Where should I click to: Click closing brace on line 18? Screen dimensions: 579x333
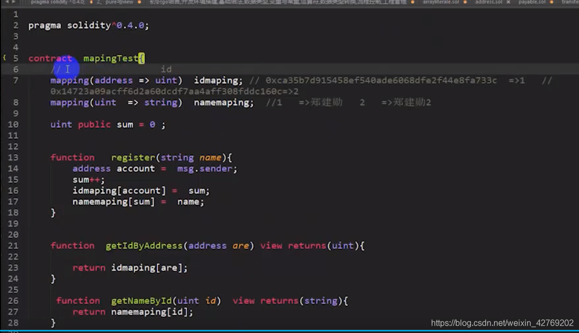coord(53,213)
